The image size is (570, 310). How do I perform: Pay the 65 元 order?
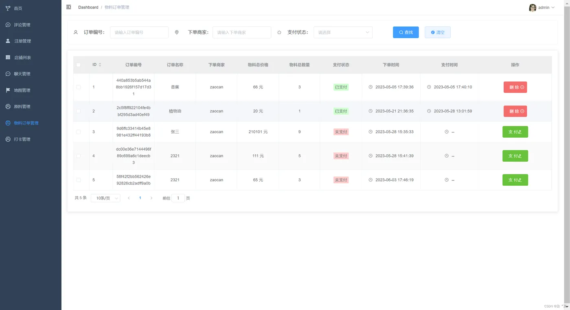pyautogui.click(x=515, y=180)
